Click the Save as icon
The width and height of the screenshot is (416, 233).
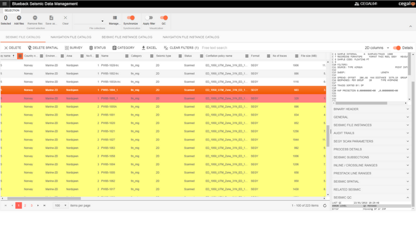point(51,18)
